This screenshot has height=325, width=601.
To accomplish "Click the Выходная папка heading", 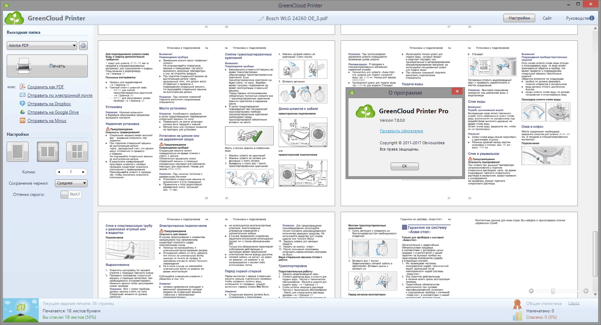I will (23, 32).
